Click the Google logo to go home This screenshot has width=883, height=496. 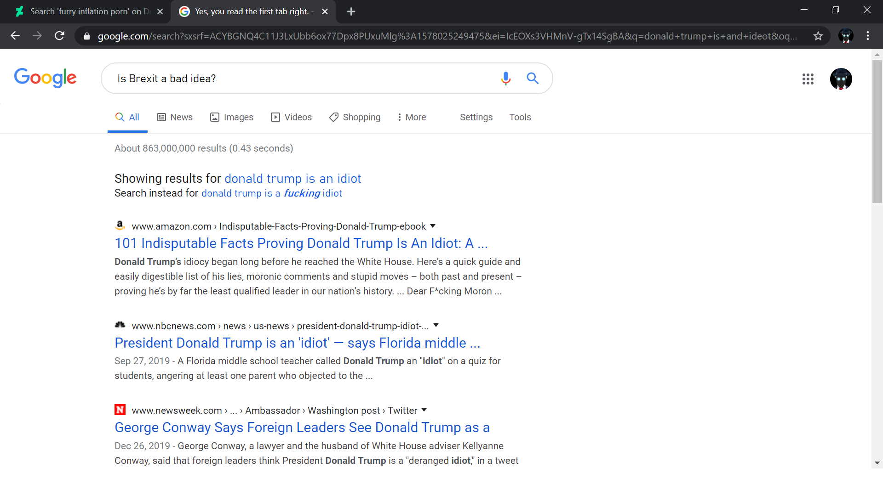(x=45, y=78)
